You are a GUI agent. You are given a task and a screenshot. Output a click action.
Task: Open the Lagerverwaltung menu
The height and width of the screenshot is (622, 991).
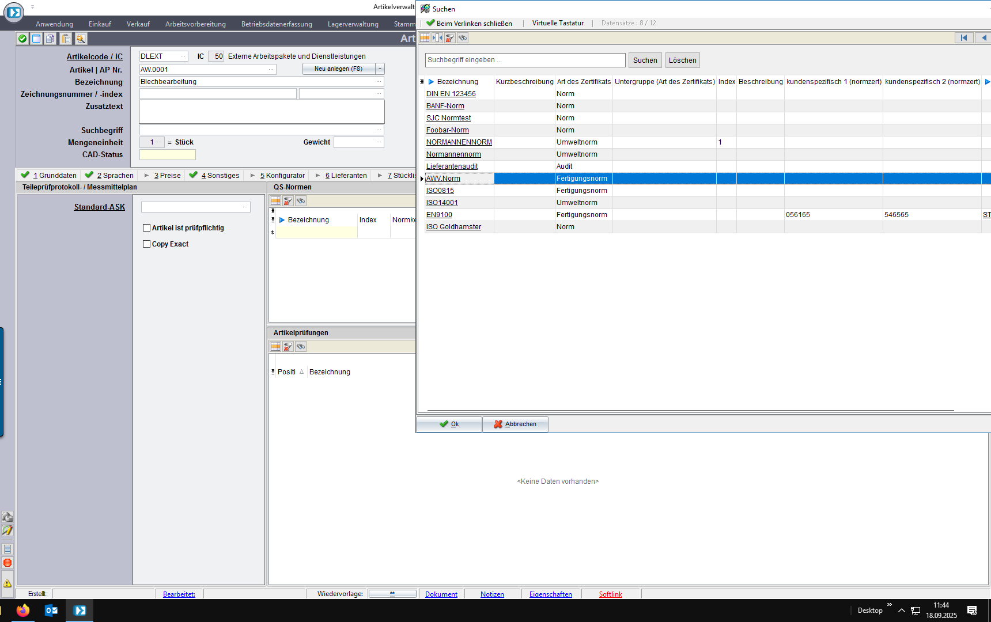coord(353,24)
